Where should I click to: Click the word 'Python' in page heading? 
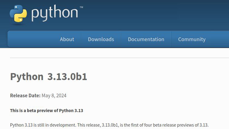[27, 77]
